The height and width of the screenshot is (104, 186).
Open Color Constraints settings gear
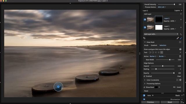point(180,80)
